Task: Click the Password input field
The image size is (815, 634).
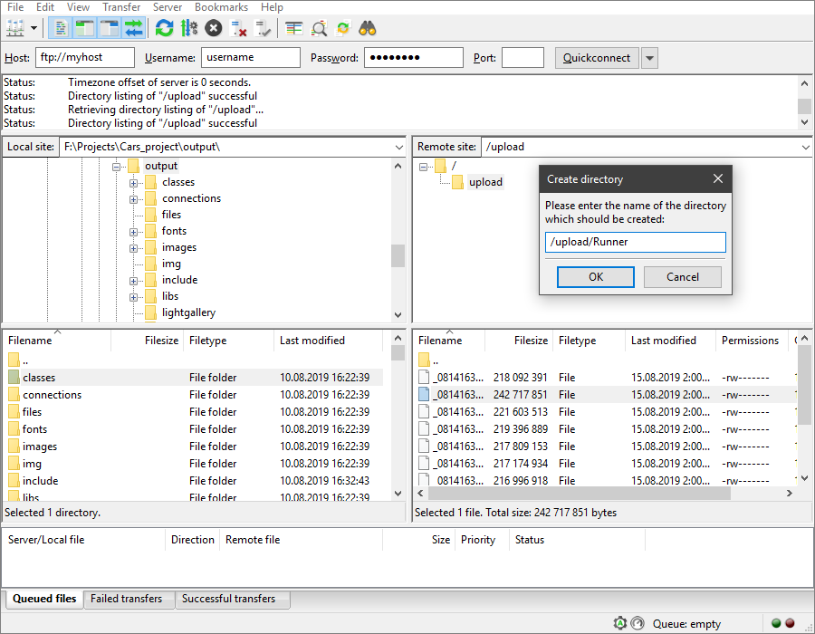Action: pos(413,57)
